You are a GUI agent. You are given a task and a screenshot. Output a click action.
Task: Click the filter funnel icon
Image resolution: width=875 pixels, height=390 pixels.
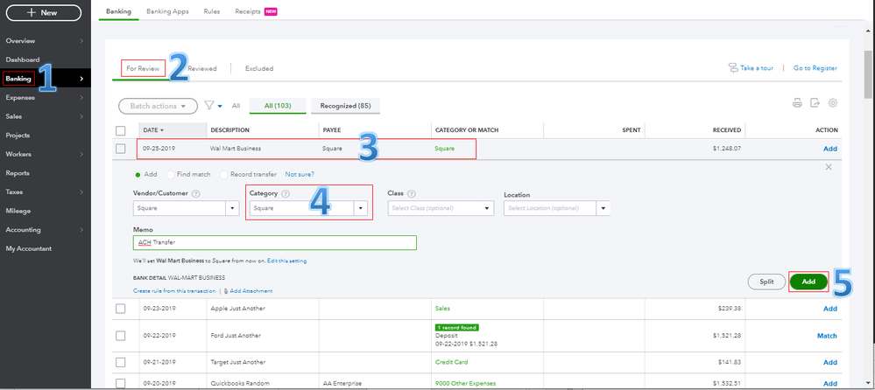tap(209, 105)
